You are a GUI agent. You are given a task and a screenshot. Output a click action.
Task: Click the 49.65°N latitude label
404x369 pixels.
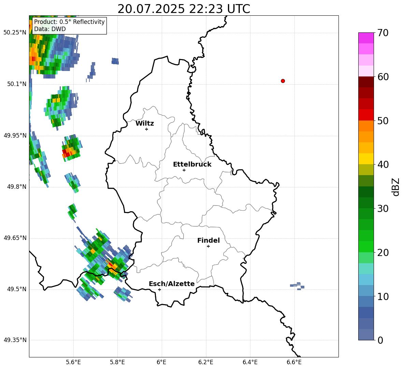coord(15,238)
